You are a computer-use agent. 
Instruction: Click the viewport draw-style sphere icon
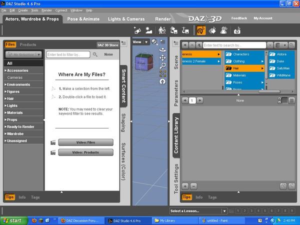pos(154,41)
